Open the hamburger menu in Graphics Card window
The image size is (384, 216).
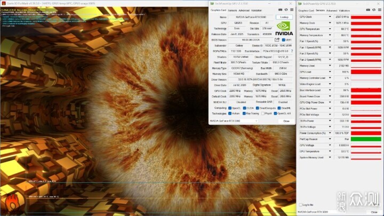click(292, 10)
